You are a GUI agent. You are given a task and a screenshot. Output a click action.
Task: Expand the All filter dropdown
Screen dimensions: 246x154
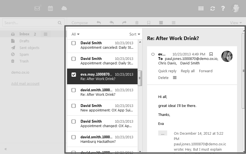(75, 34)
